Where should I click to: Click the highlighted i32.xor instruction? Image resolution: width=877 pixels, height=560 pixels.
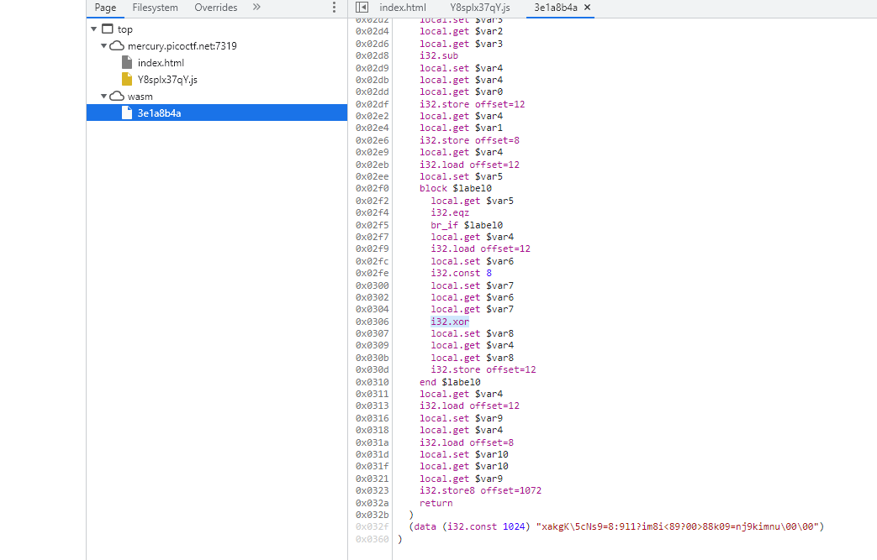[x=449, y=322]
